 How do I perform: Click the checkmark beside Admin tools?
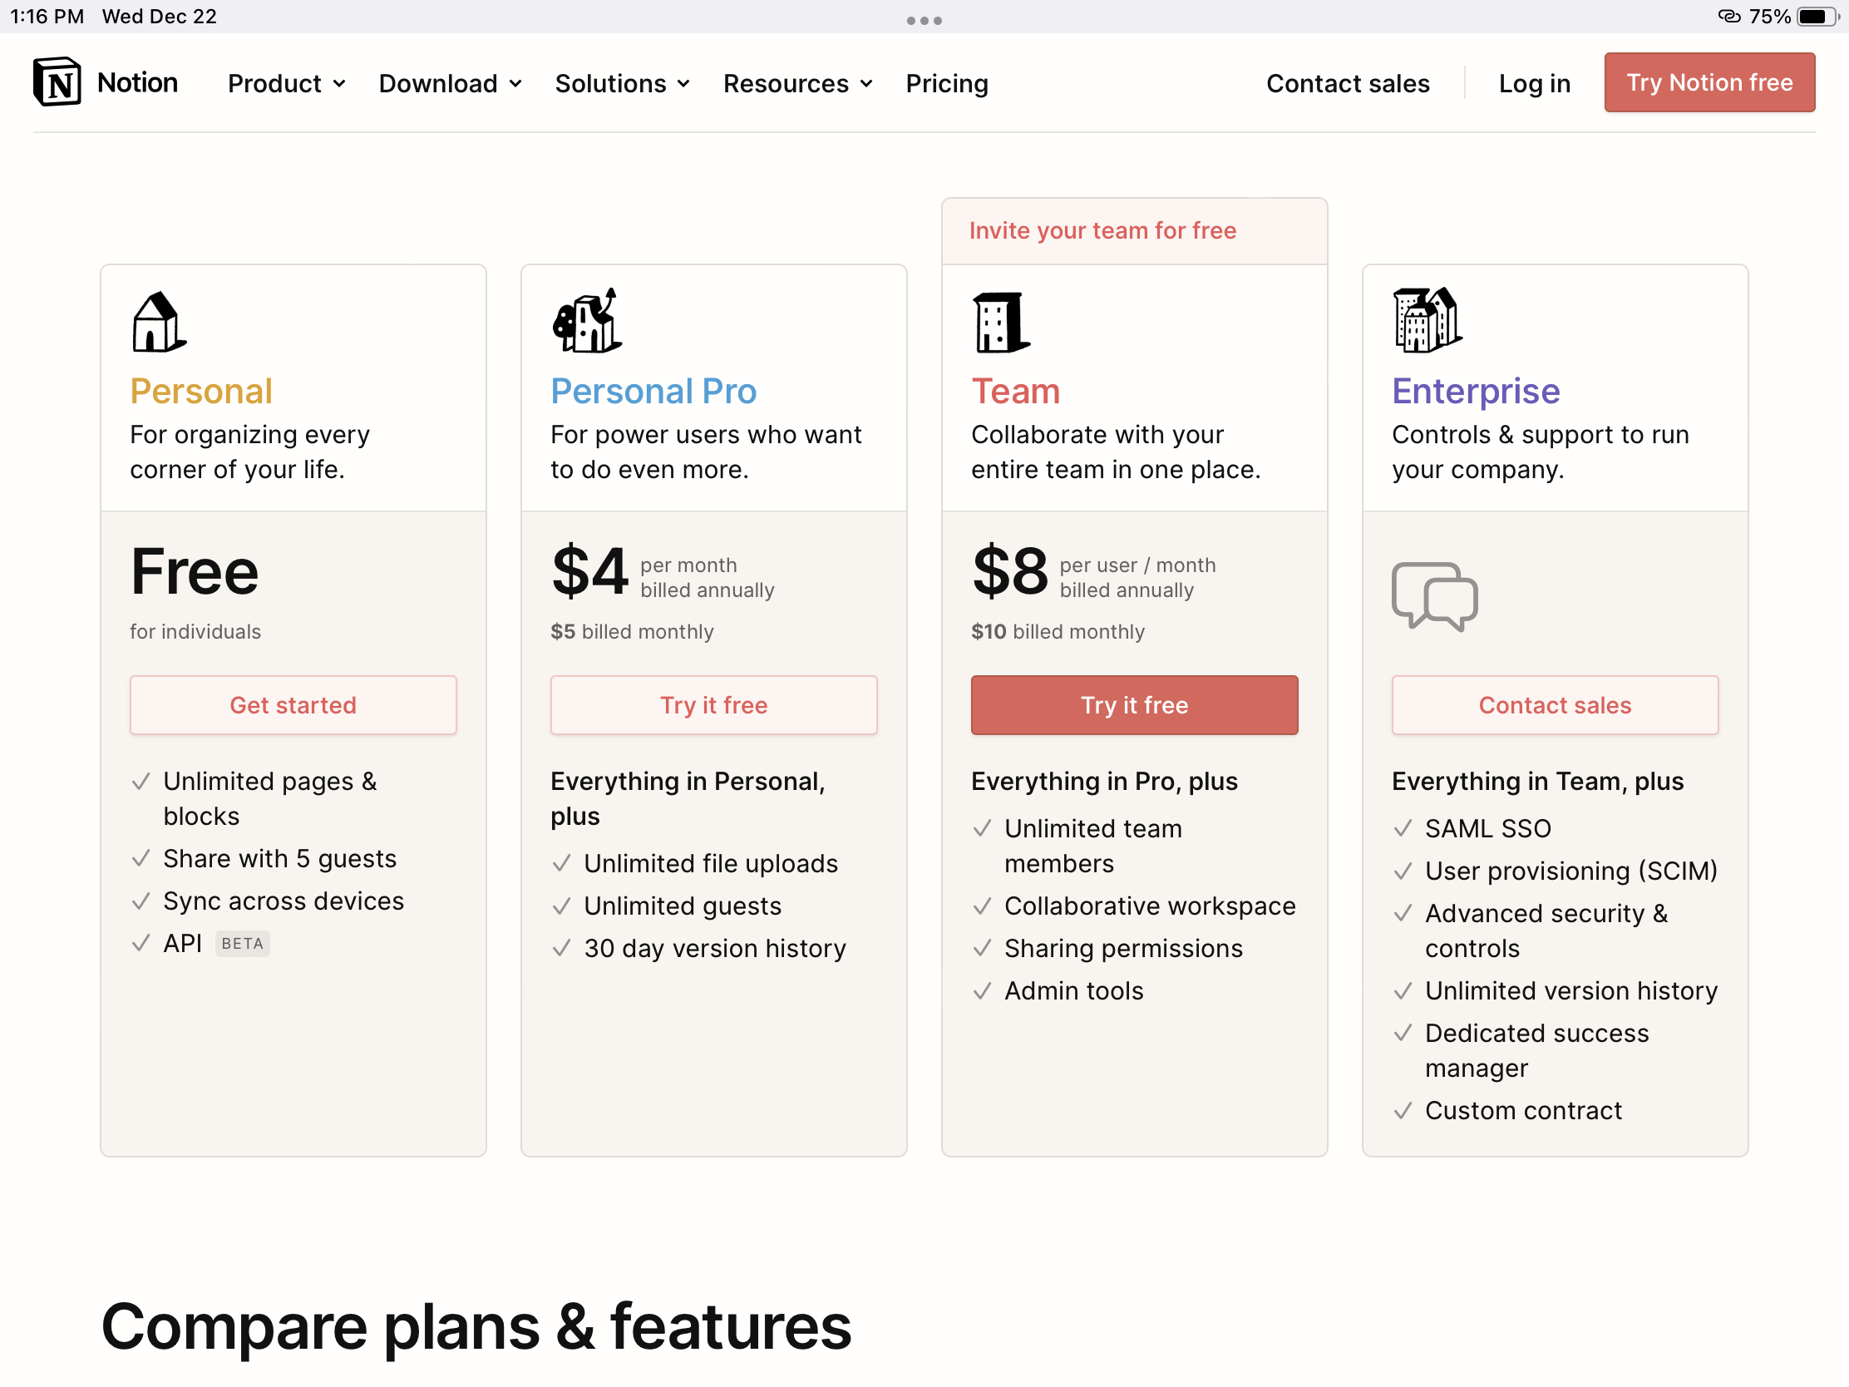(x=982, y=990)
